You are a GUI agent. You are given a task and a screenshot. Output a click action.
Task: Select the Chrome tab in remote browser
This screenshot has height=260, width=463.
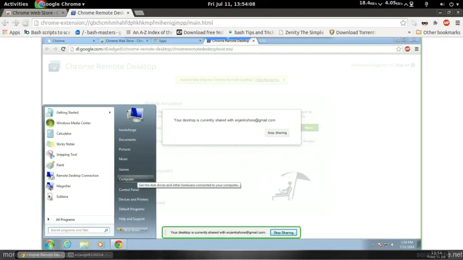point(71,41)
